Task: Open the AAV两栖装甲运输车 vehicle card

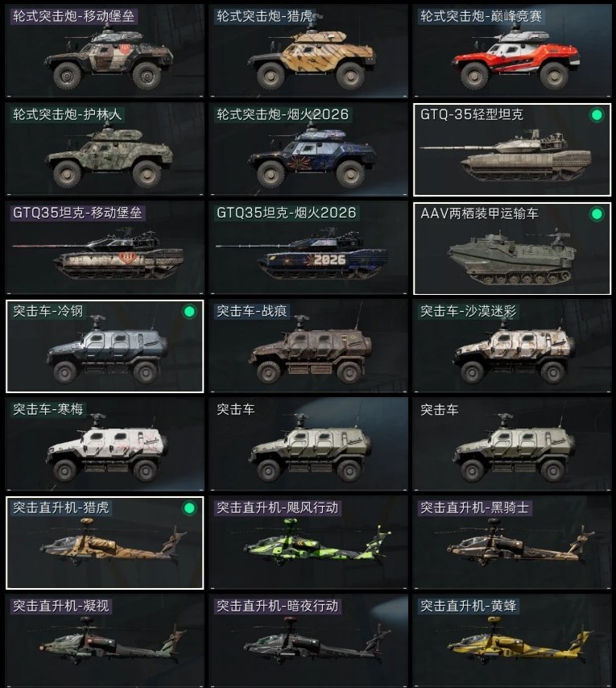Action: tap(512, 248)
